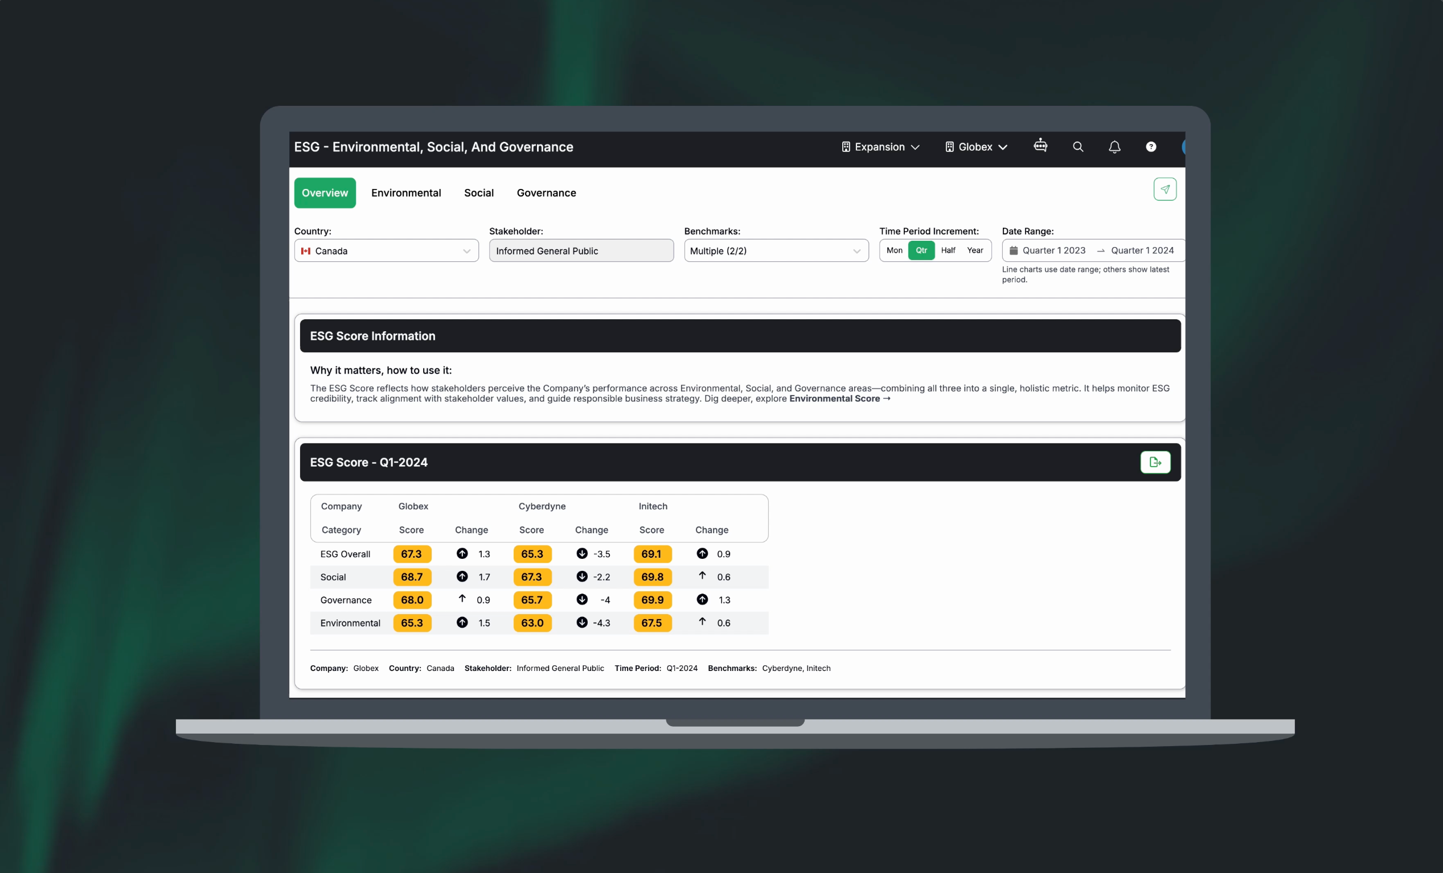This screenshot has height=873, width=1443.
Task: Click the search magnifier icon
Action: pos(1077,147)
